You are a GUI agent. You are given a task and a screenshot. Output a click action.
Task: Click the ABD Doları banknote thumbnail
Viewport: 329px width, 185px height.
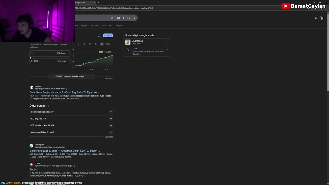[128, 42]
